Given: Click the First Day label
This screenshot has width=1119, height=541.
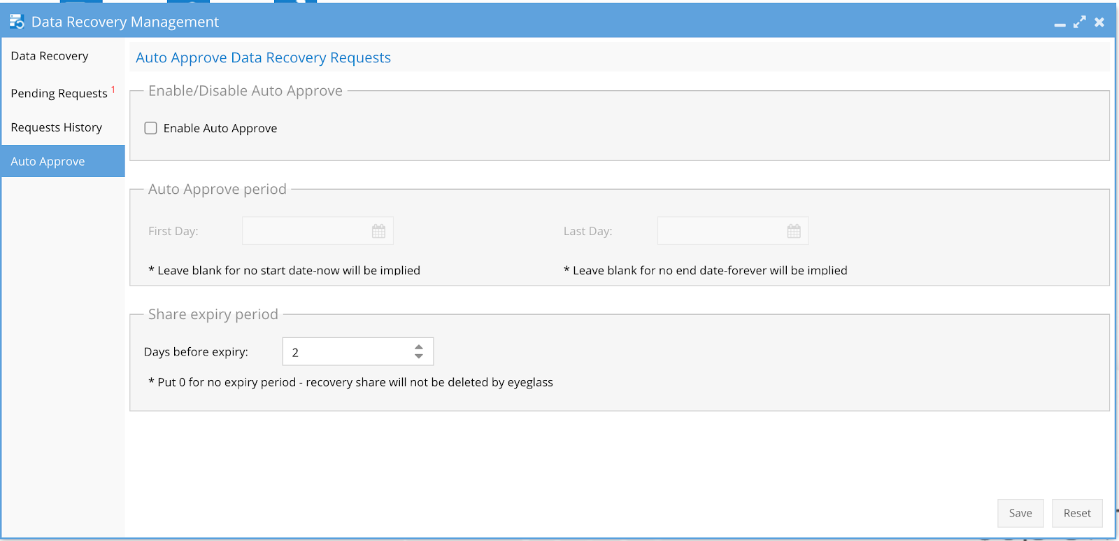Looking at the screenshot, I should coord(173,231).
